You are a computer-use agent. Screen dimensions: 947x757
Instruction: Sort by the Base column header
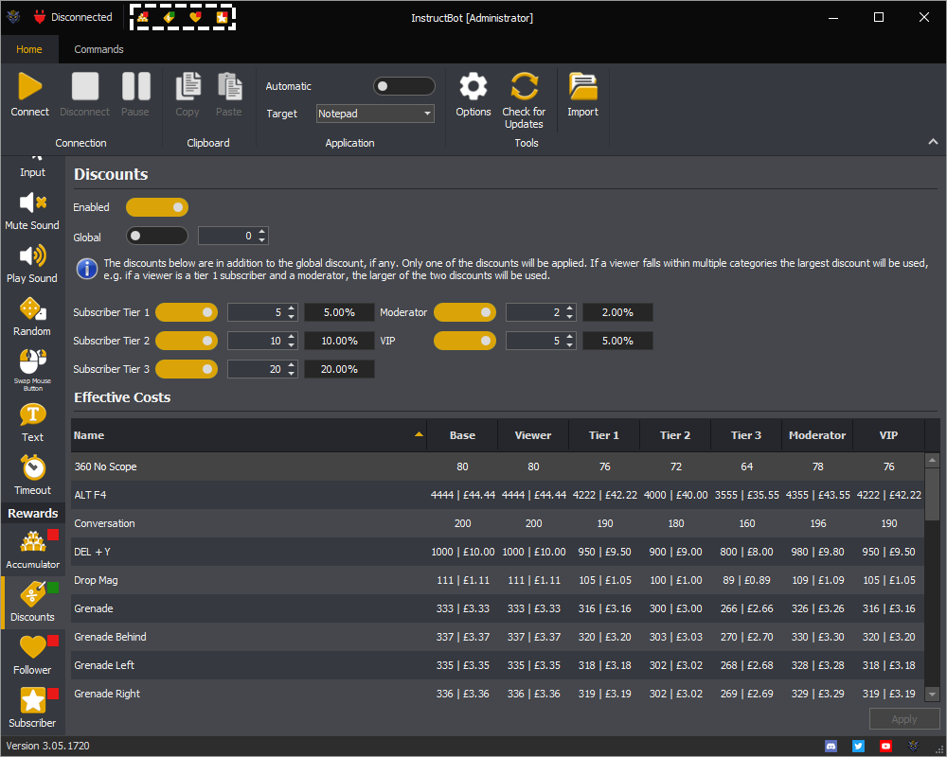click(462, 435)
